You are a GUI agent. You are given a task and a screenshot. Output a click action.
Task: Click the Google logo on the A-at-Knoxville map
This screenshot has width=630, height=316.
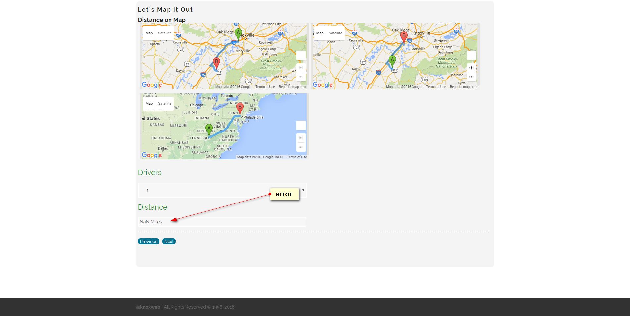[x=152, y=85]
